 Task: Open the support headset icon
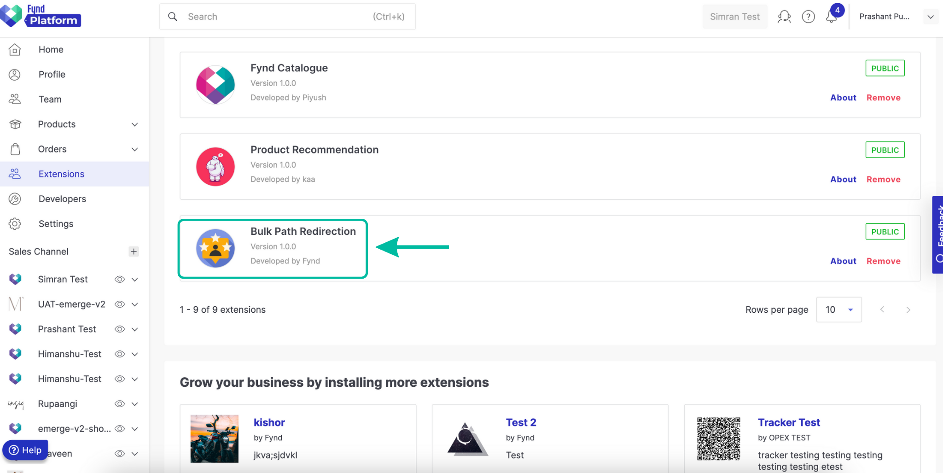coord(784,17)
